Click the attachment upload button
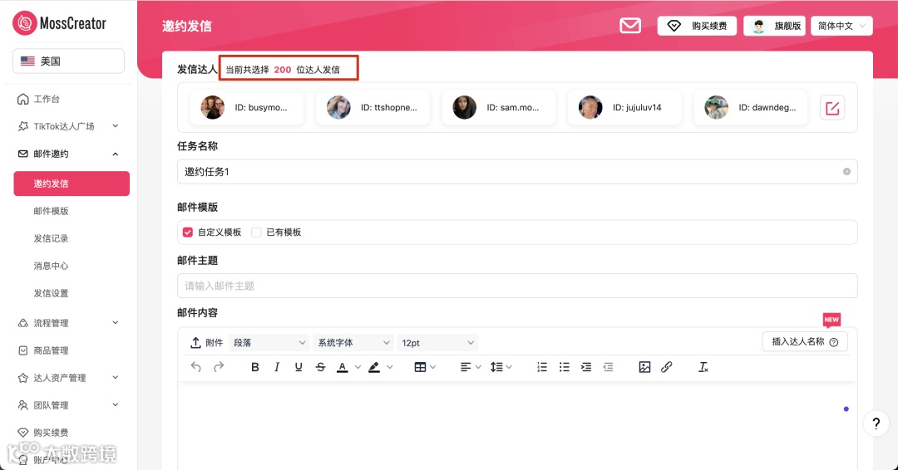Viewport: 898px width, 470px height. point(206,342)
